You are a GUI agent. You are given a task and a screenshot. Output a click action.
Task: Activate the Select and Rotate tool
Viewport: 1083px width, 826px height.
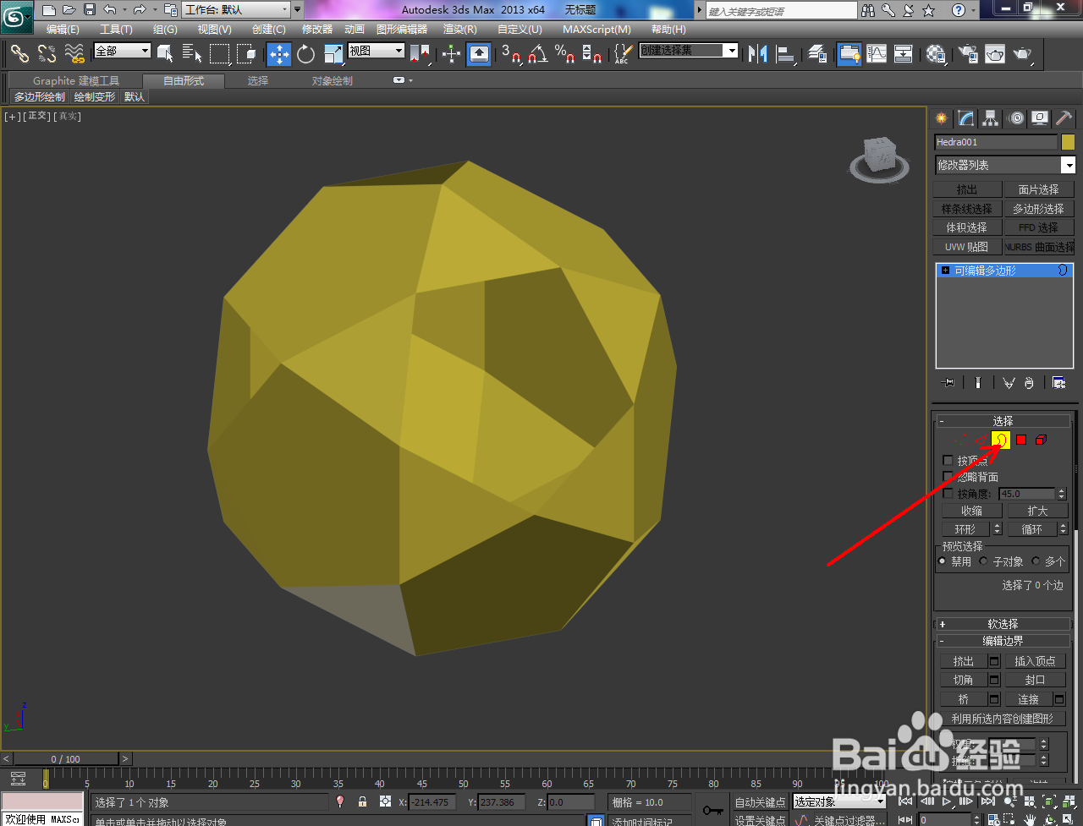click(306, 54)
